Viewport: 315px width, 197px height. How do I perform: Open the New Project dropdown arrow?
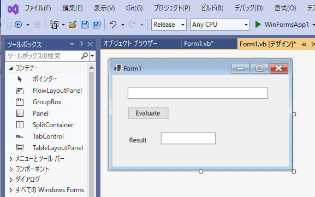(63, 25)
